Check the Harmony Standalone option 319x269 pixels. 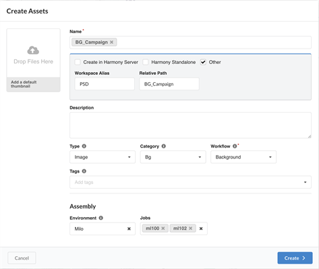pos(146,62)
